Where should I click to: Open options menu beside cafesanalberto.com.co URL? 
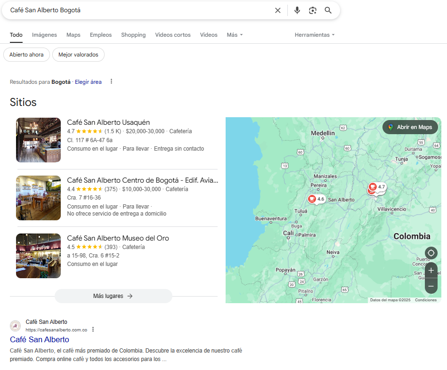tap(93, 330)
